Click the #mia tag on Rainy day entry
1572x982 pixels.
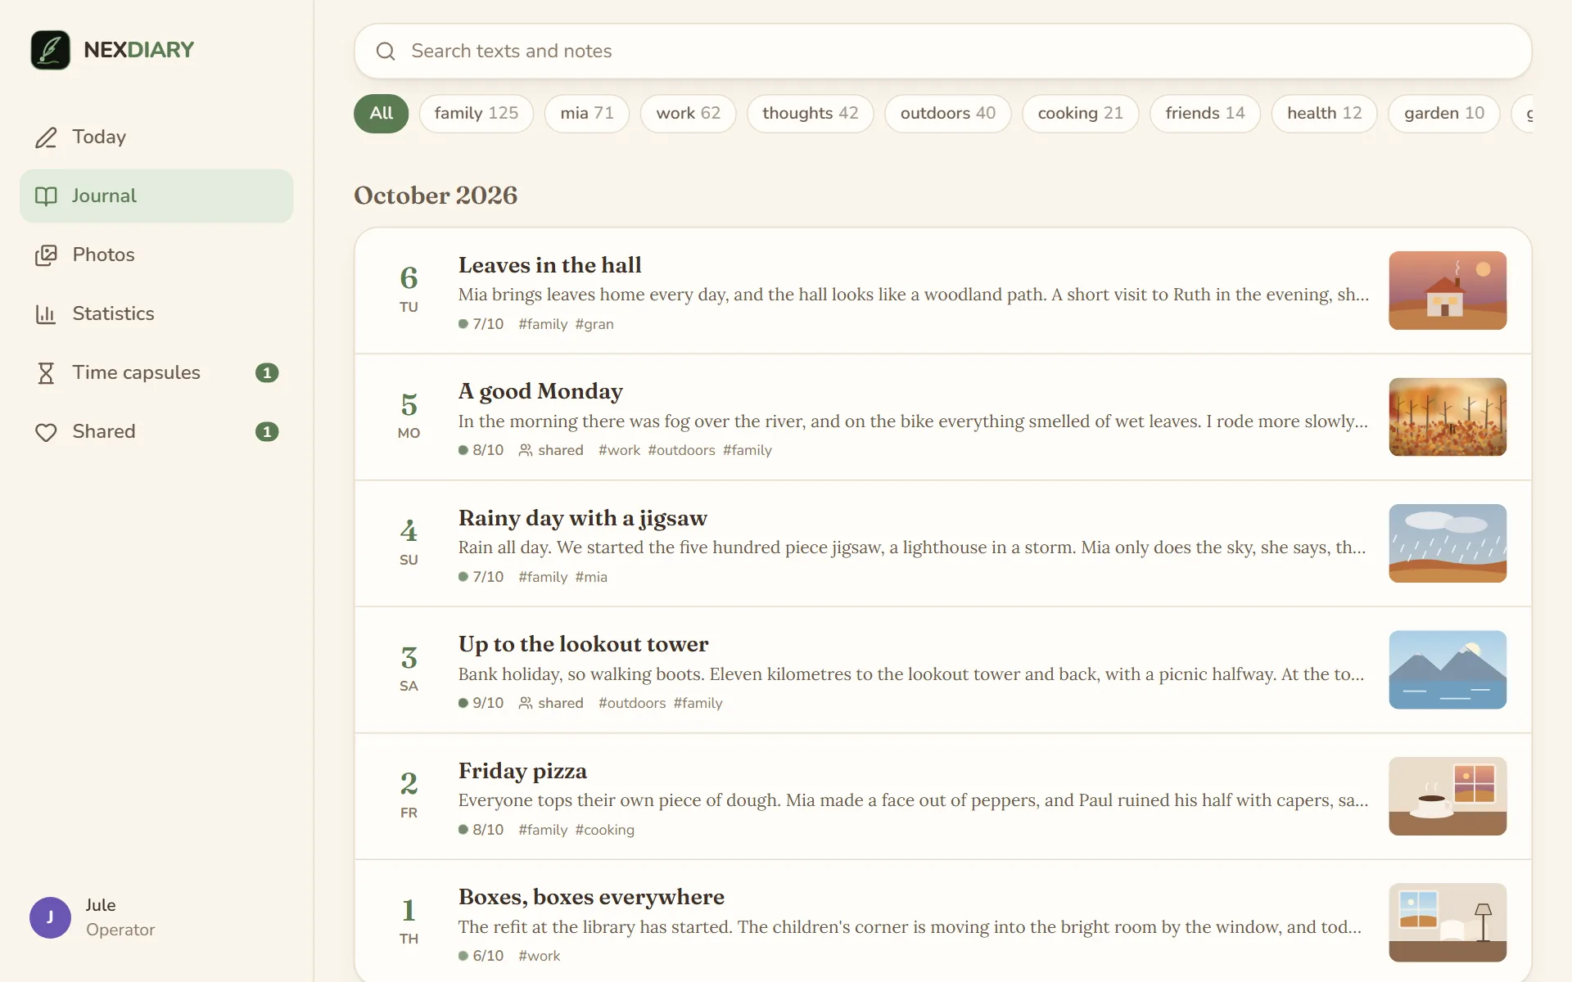(591, 577)
